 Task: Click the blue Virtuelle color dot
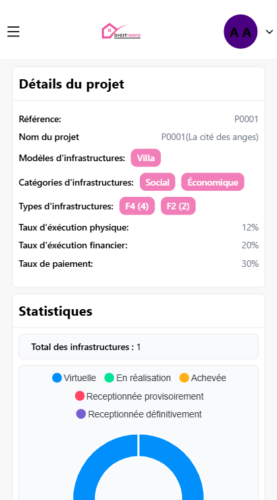pyautogui.click(x=57, y=378)
